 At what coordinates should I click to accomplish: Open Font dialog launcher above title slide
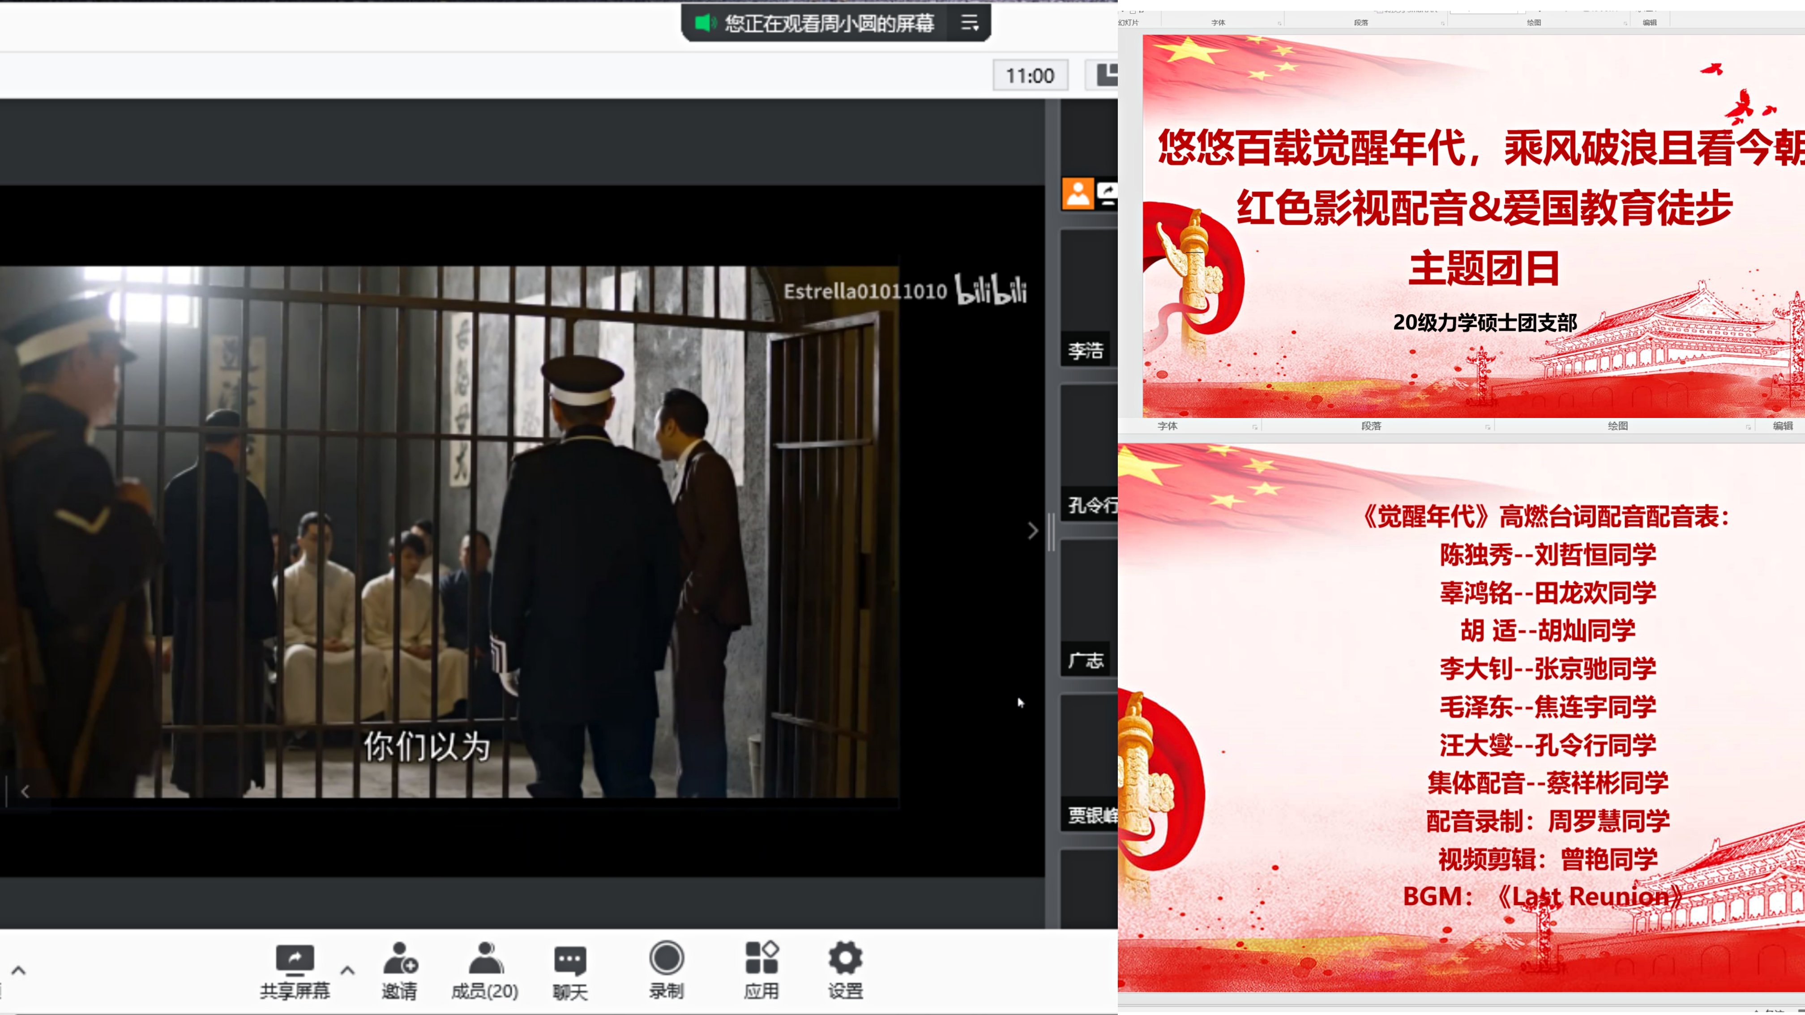click(x=1279, y=23)
